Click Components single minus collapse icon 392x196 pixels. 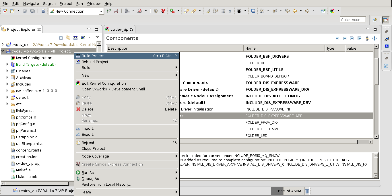(x=337, y=38)
